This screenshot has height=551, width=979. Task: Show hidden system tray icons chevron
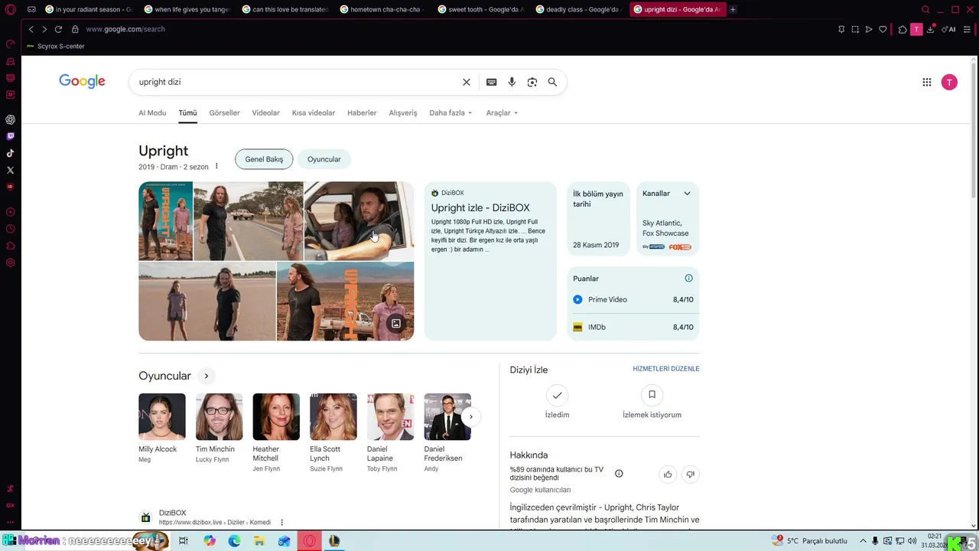(x=863, y=541)
